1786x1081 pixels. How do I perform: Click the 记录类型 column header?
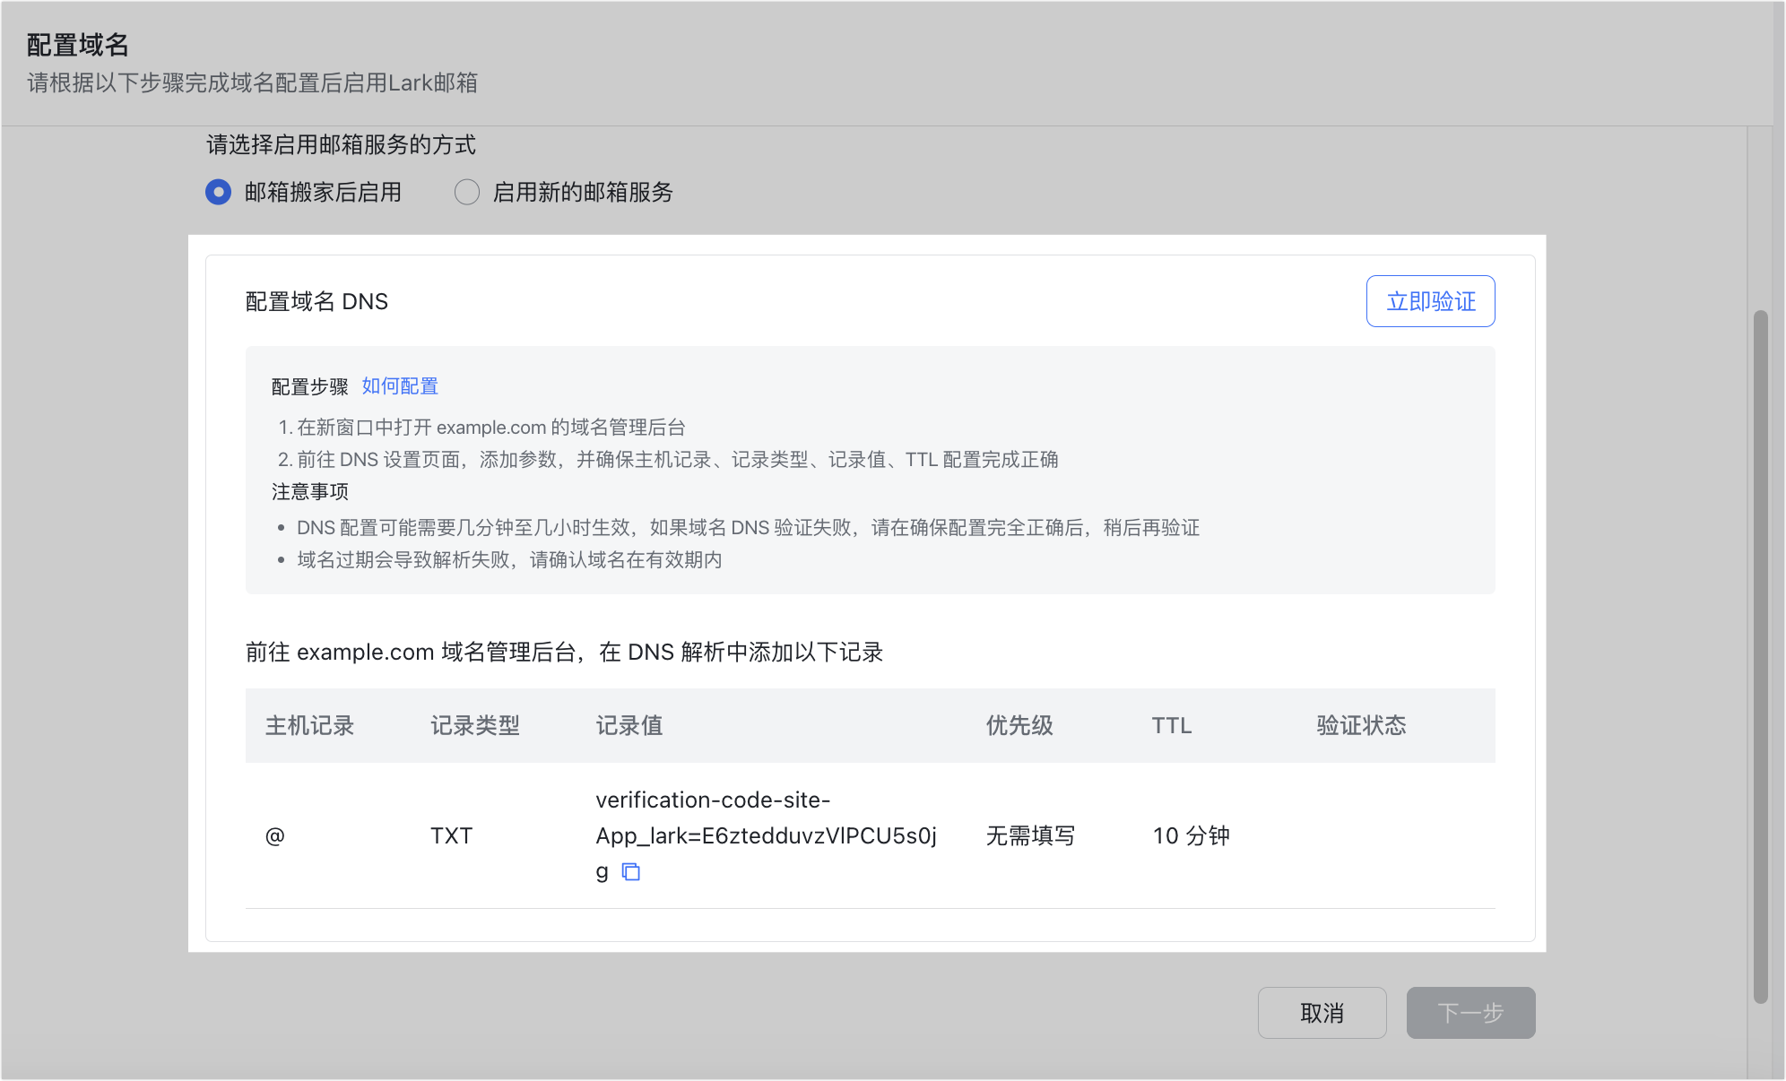coord(475,725)
